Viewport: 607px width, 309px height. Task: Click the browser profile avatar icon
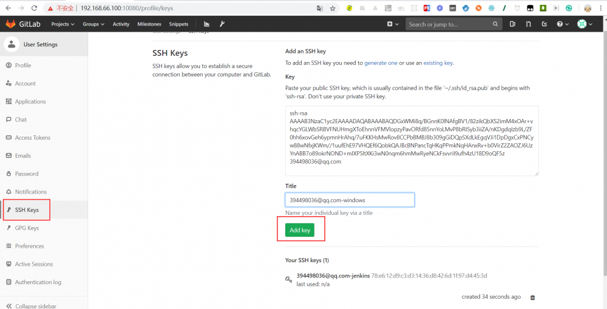588,8
